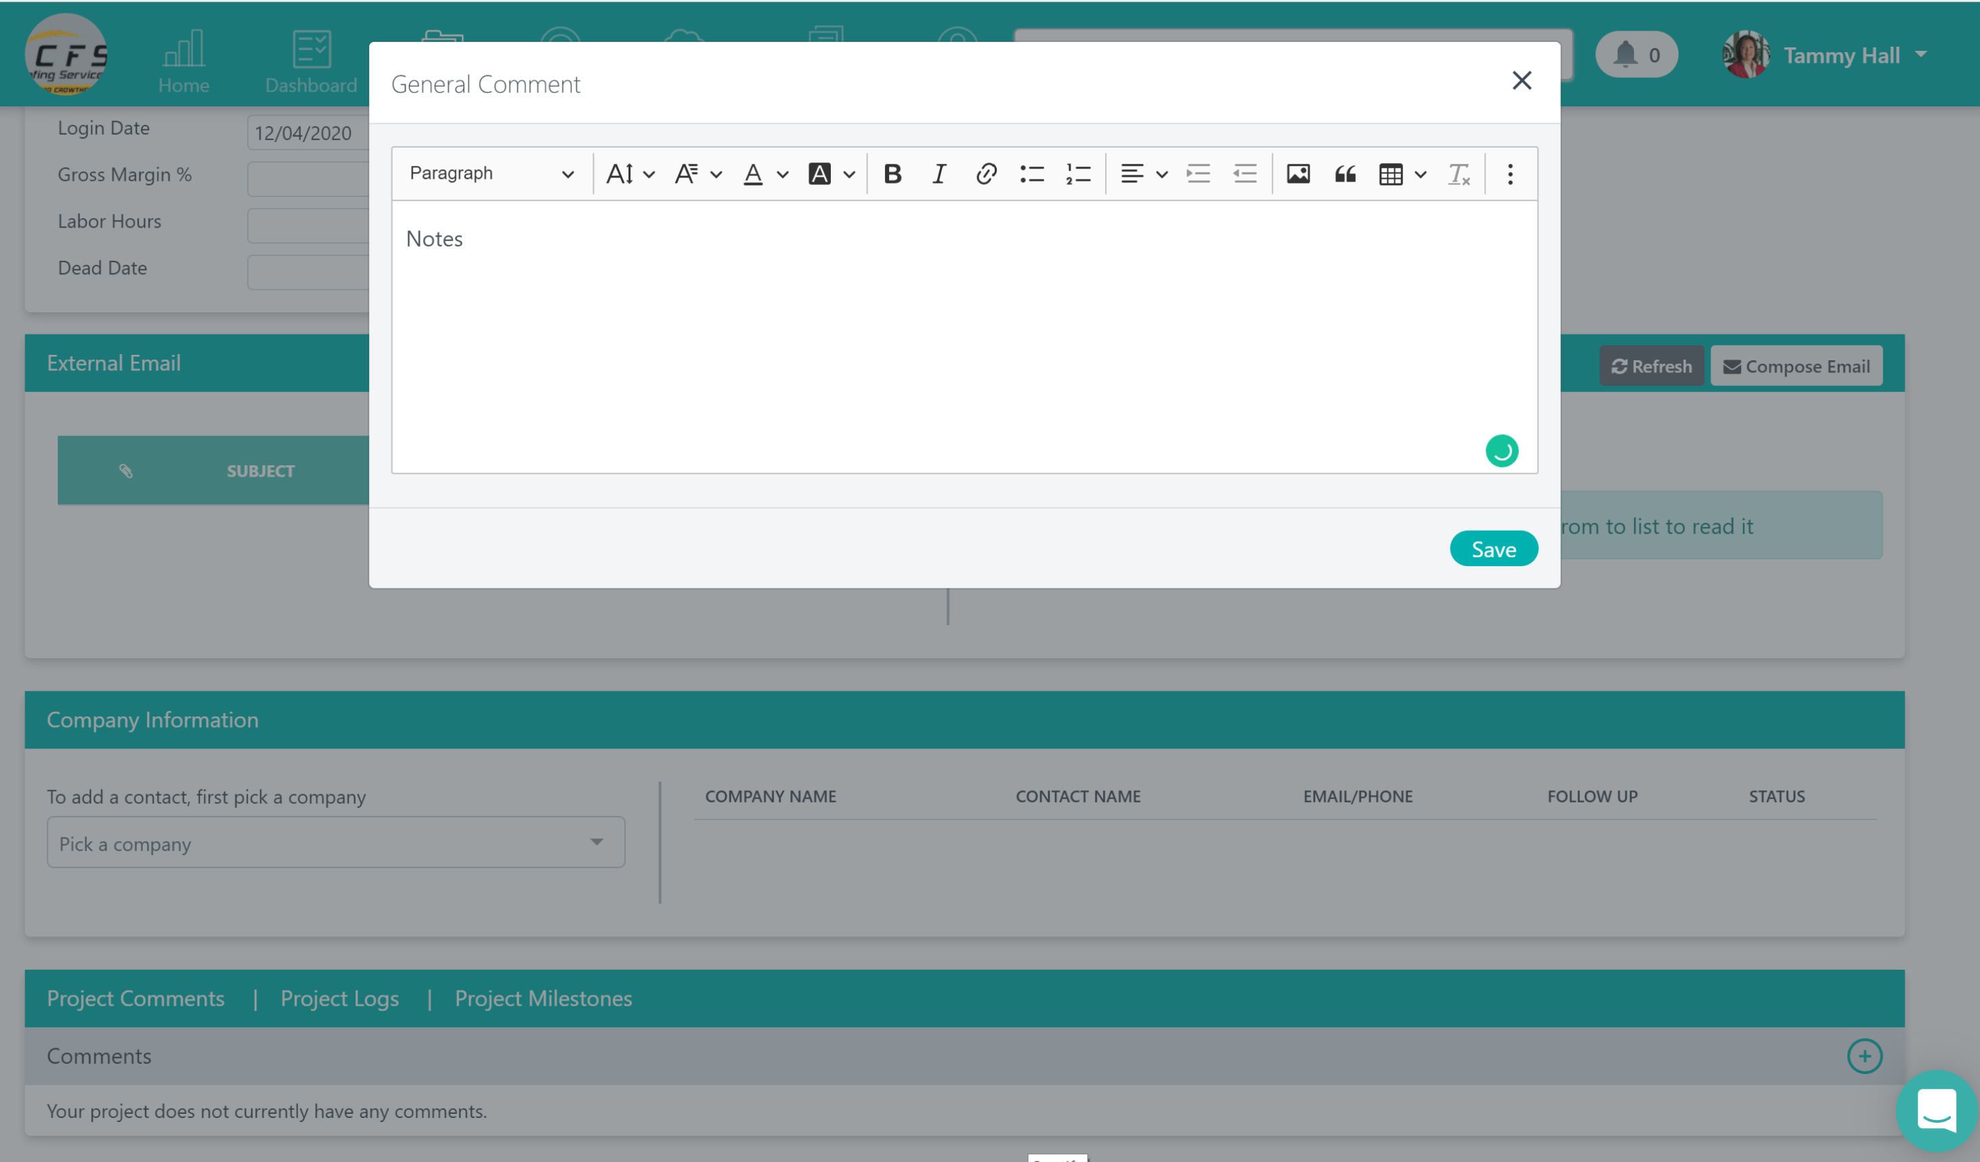The image size is (1980, 1162).
Task: Click the attachment paperclip column header
Action: click(x=126, y=471)
